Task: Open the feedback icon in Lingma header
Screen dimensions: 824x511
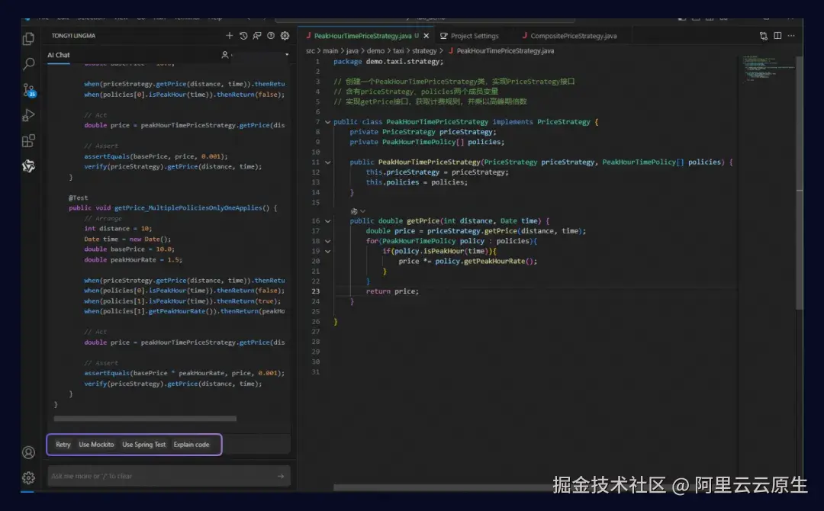Action: point(257,36)
